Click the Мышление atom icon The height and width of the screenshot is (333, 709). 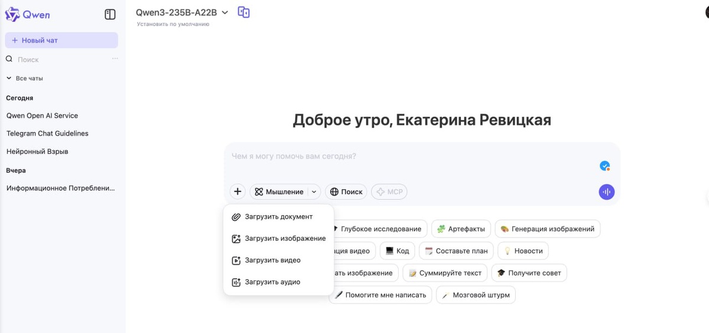[x=259, y=192]
